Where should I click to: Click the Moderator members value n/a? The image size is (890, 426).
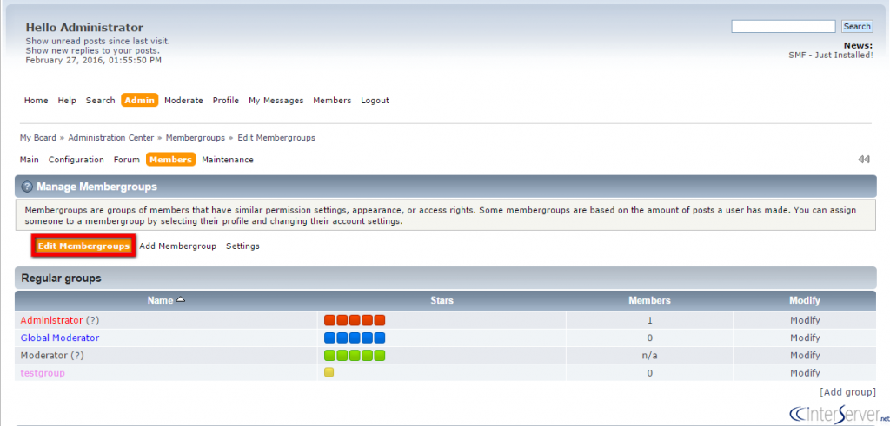coord(649,356)
